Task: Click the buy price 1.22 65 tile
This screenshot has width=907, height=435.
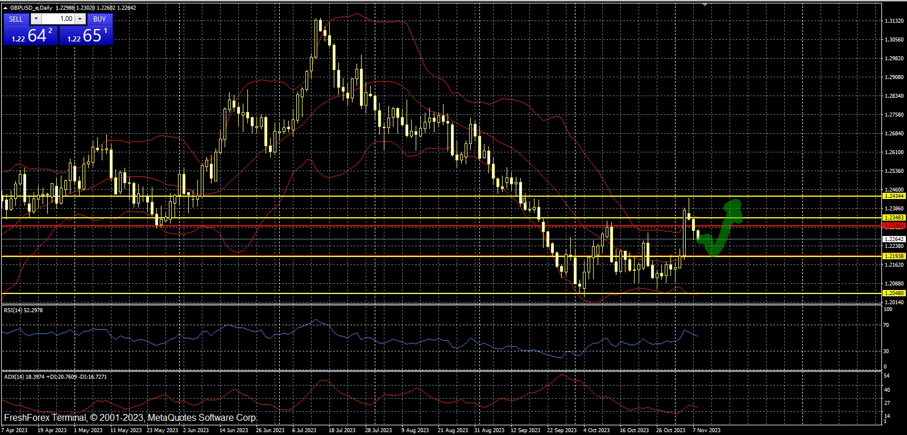Action: click(86, 35)
